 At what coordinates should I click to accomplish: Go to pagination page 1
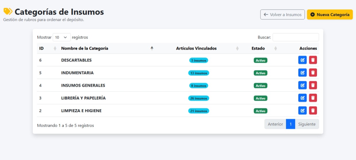pos(291,124)
